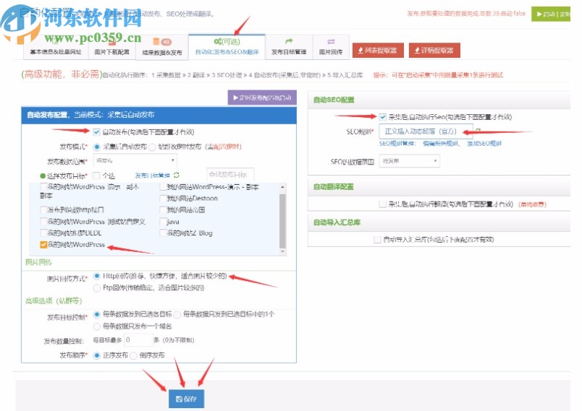Select 每条数据只发布一个域名 option
The width and height of the screenshot is (582, 411).
[x=97, y=326]
